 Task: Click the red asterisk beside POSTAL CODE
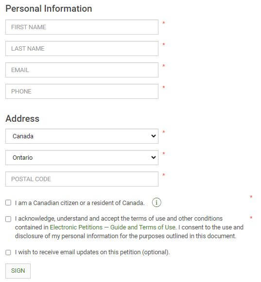(x=163, y=175)
